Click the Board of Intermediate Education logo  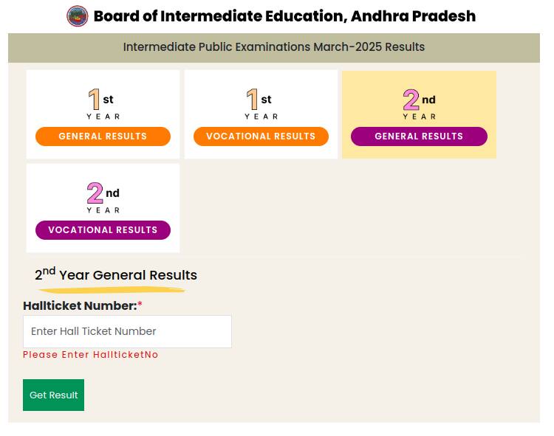[x=78, y=16]
